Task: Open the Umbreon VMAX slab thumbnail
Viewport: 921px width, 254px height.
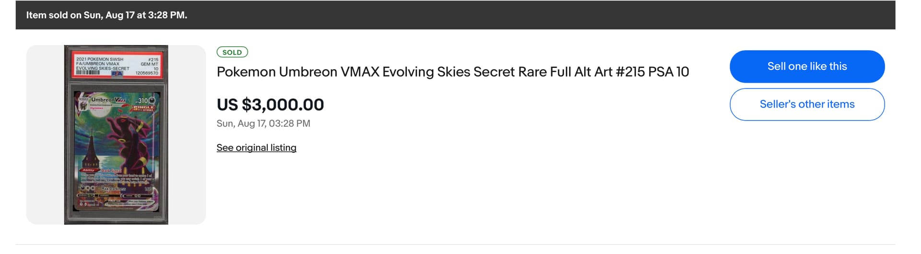Action: pyautogui.click(x=116, y=135)
